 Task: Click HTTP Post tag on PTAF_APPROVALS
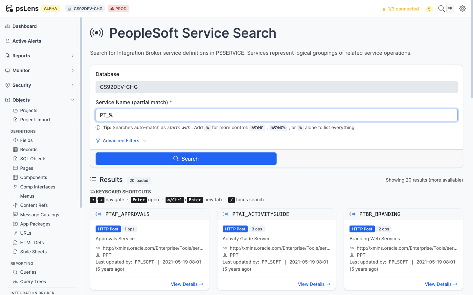[108, 229]
